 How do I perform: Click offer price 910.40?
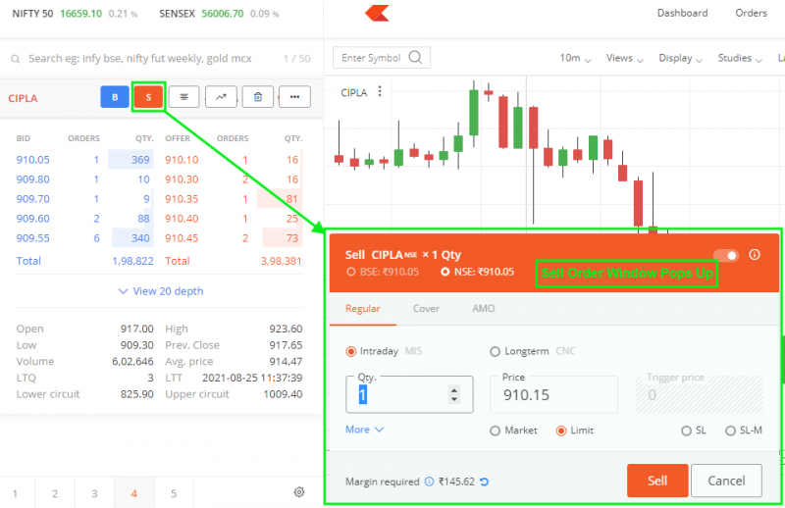click(x=182, y=219)
